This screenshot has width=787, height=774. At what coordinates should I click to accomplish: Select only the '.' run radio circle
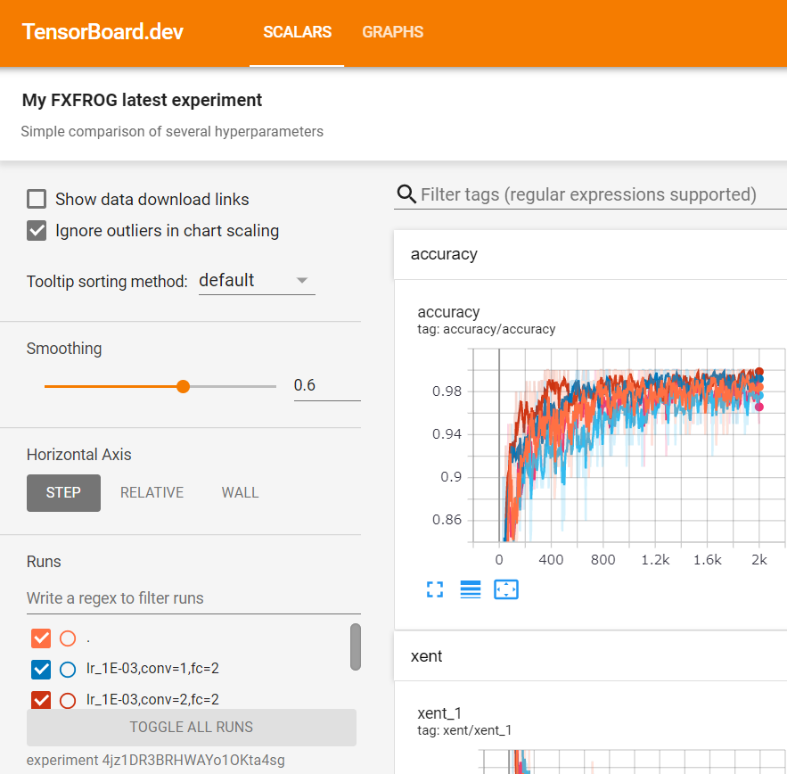point(68,638)
